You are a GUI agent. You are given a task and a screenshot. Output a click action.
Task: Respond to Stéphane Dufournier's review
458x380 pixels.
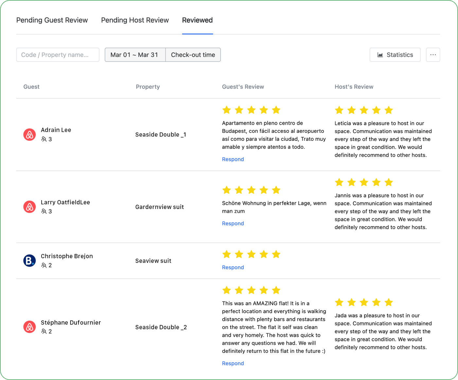(x=233, y=363)
